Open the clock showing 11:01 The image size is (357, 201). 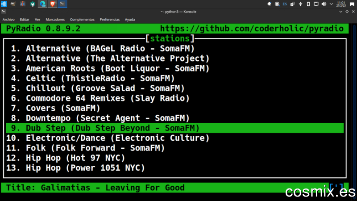click(341, 4)
